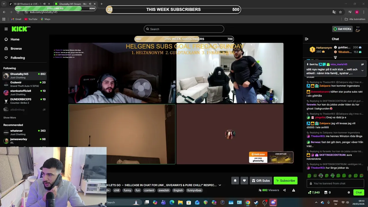Go to the KICK home logo
The image size is (368, 207).
(x=21, y=29)
